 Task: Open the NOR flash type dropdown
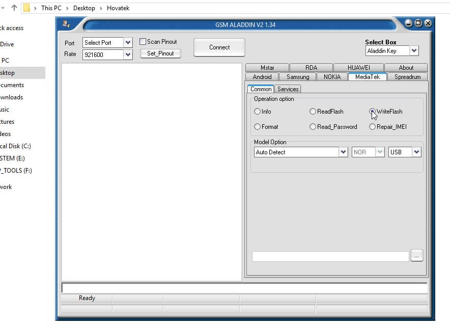click(380, 152)
